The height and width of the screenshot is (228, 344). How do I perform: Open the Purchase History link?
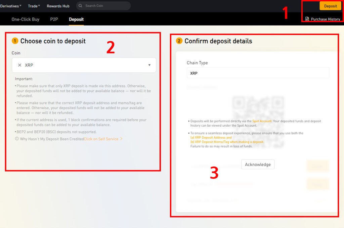[325, 19]
